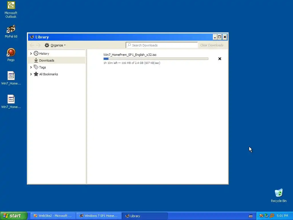Cancel the Win7 ISO download
This screenshot has width=293, height=220.
[220, 59]
